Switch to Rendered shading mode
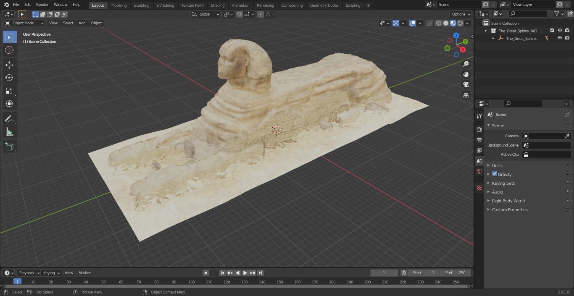The image size is (574, 296). (x=460, y=23)
